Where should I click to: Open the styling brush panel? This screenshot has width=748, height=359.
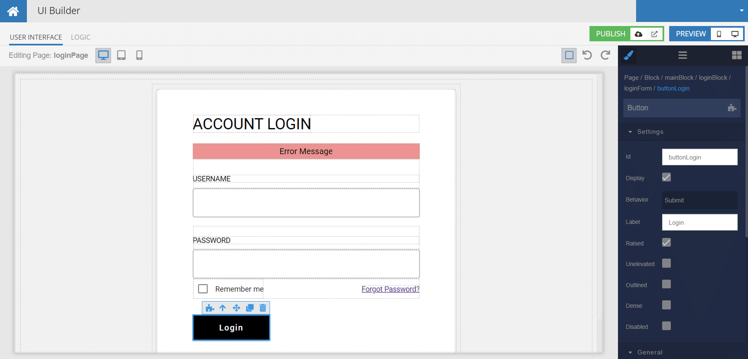629,55
